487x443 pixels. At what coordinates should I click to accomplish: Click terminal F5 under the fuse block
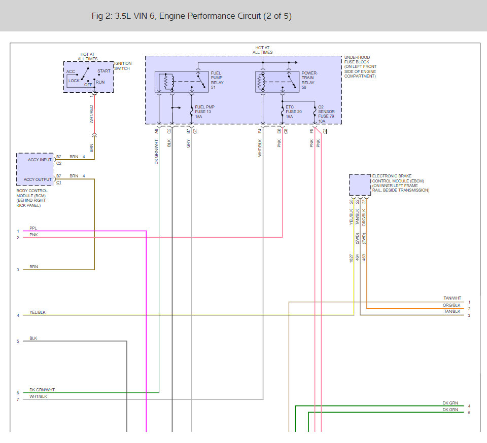pyautogui.click(x=311, y=131)
